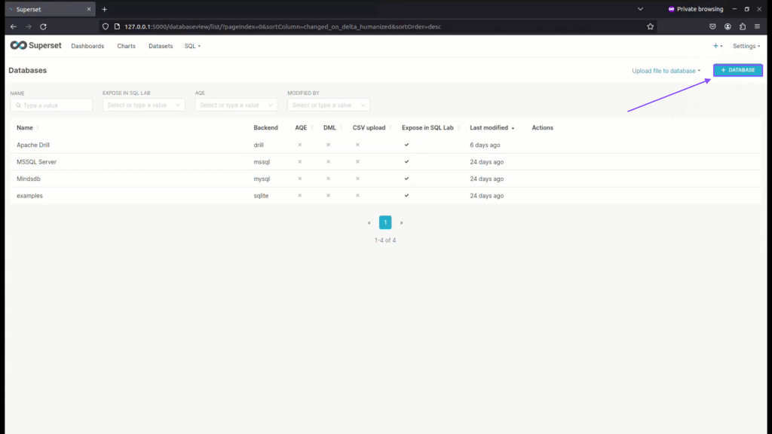Reload the page with browser refresh icon
This screenshot has width=772, height=434.
(43, 26)
